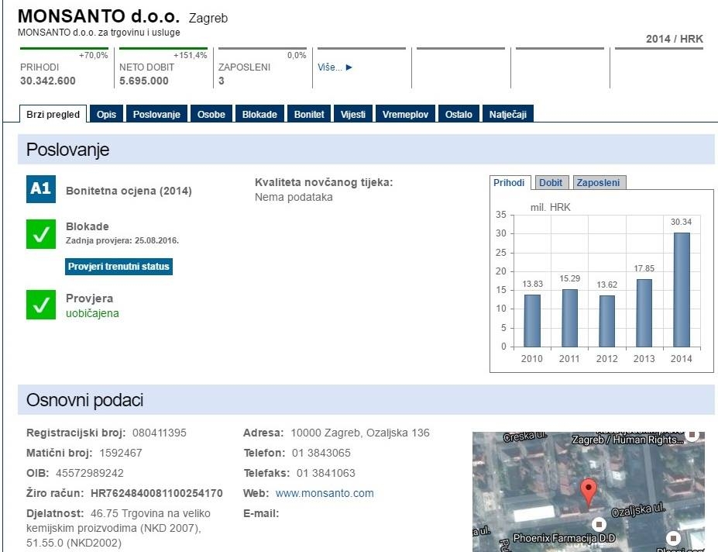Click the Žiro račun HR7624840081100254170
718x552 pixels.
click(x=156, y=493)
